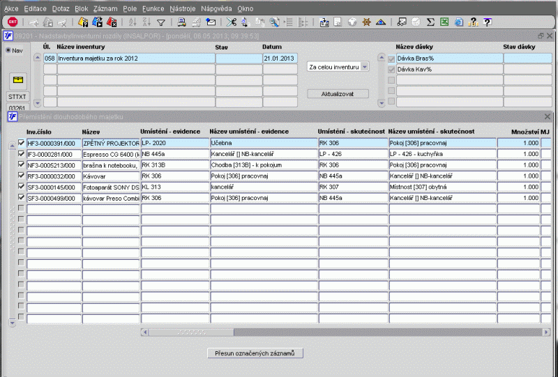The width and height of the screenshot is (558, 377).
Task: Click the printer icon in toolbar
Action: tap(181, 22)
